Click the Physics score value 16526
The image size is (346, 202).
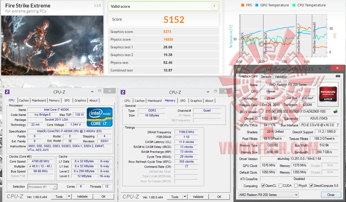(168, 39)
